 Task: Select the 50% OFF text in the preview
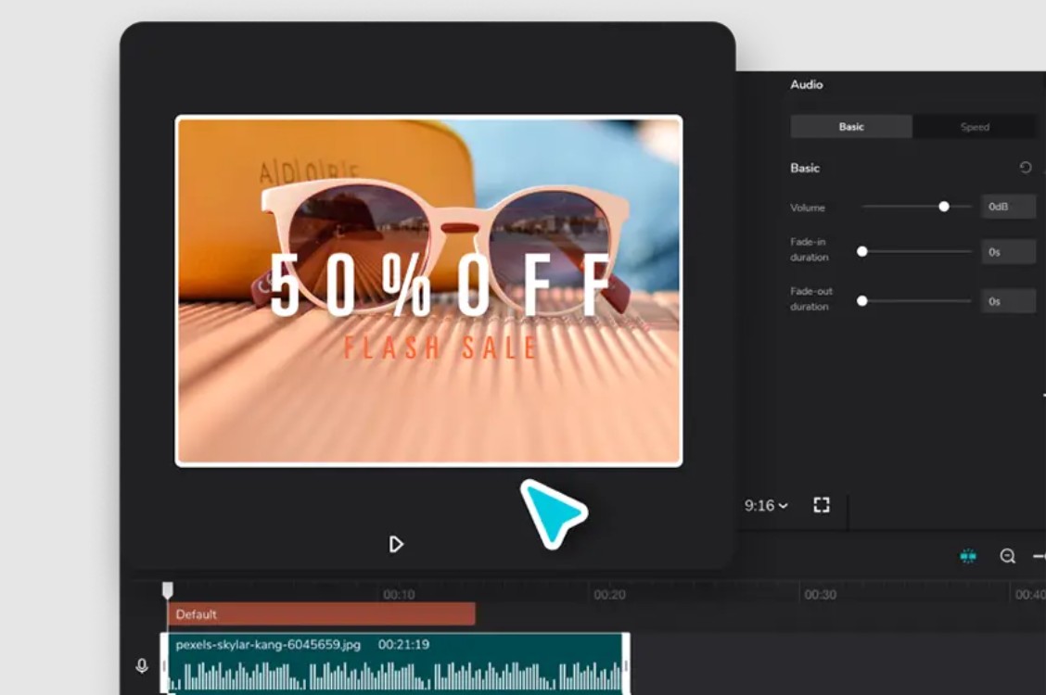[x=441, y=285]
